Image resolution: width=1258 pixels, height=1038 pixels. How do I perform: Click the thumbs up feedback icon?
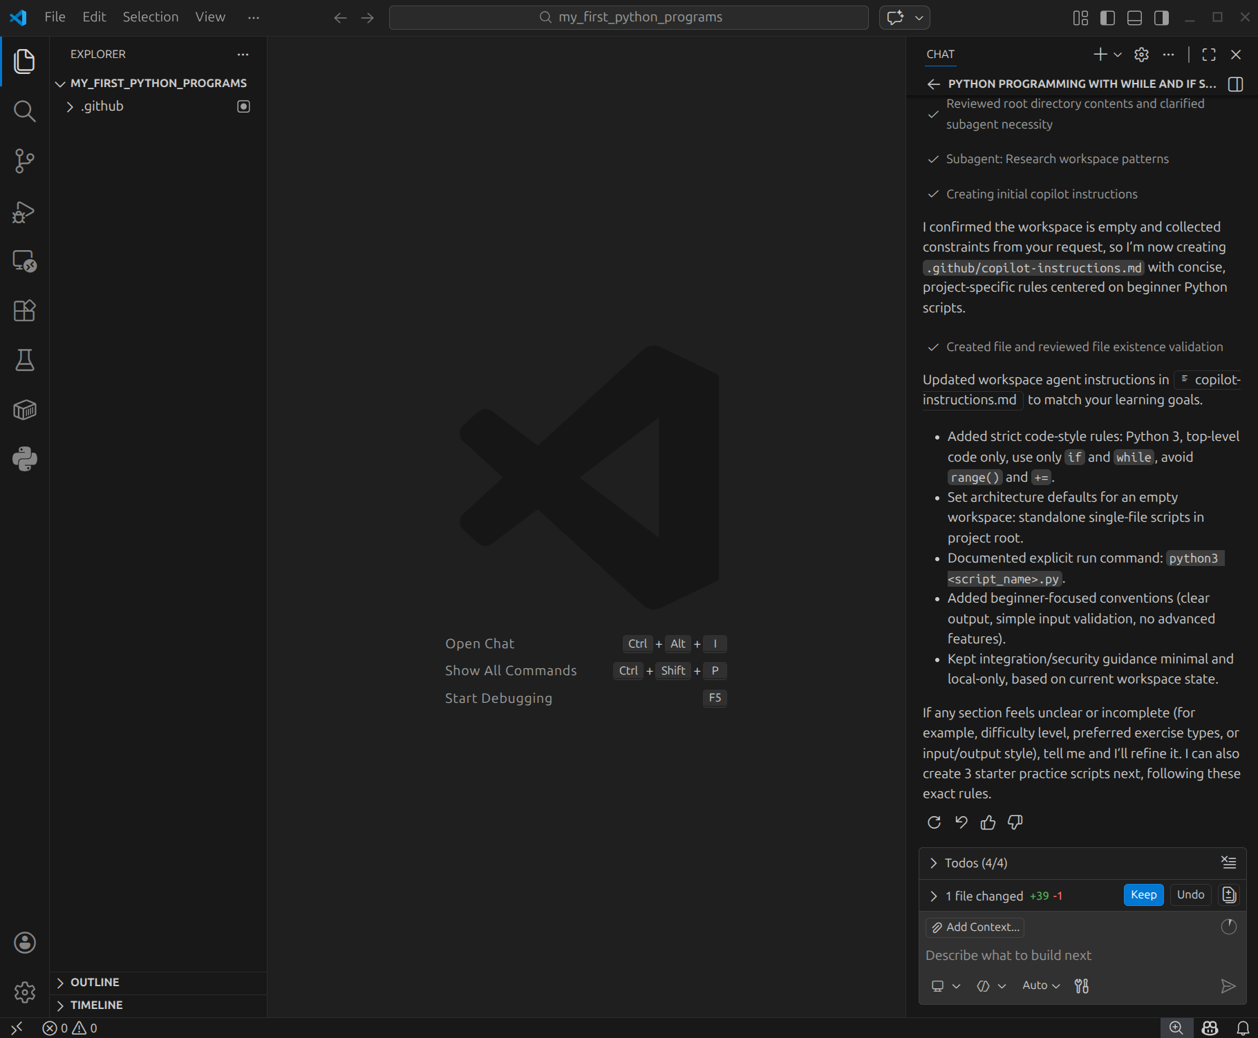[x=988, y=822]
